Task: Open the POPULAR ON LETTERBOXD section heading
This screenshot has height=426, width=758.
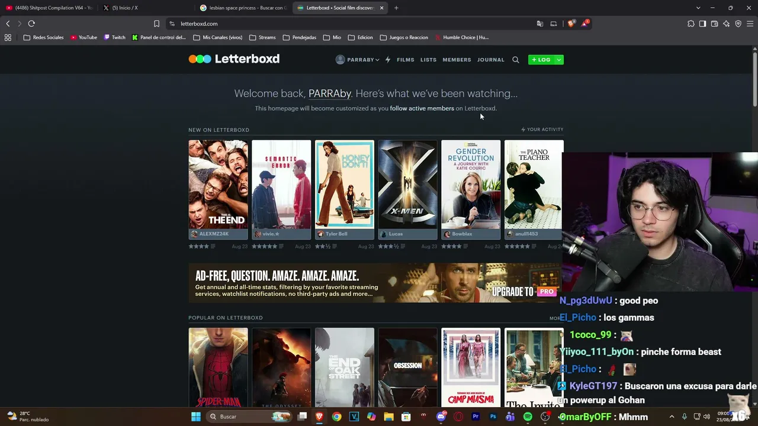Action: [226, 318]
